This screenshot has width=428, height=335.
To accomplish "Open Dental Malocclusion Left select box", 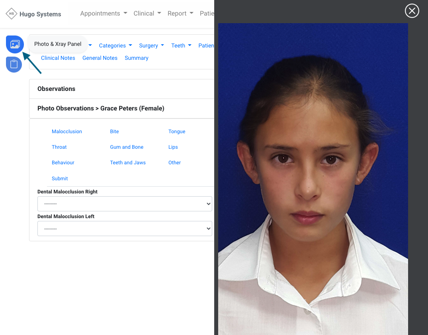I will click(x=125, y=229).
